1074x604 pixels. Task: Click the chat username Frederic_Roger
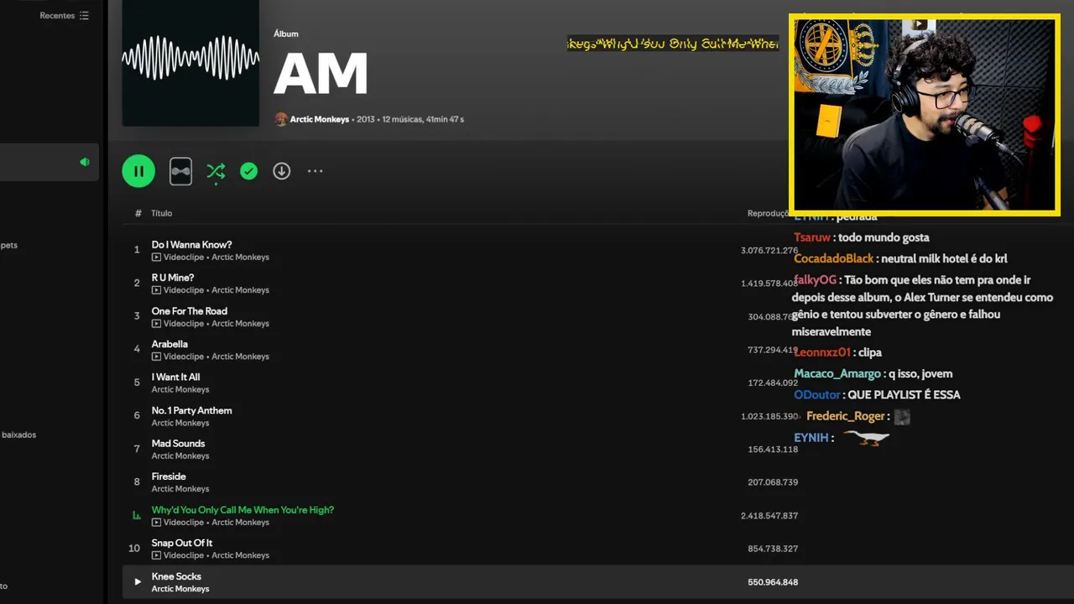846,416
